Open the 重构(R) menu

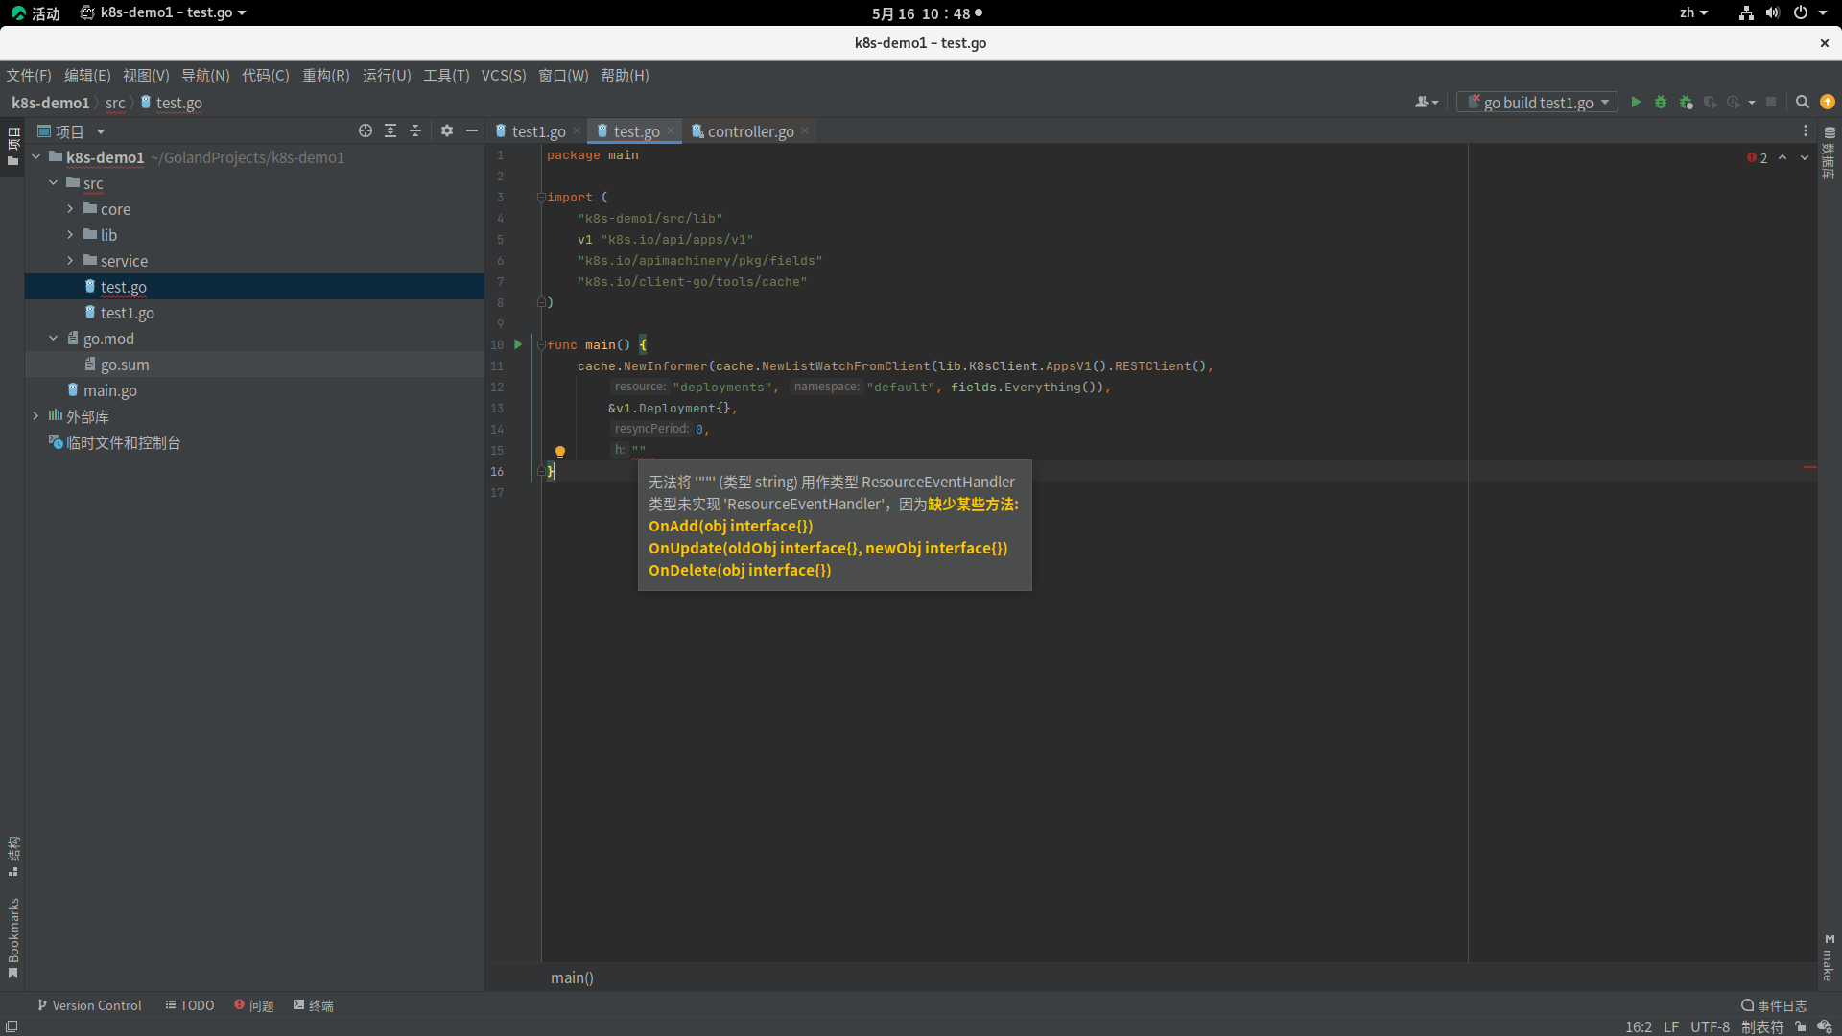click(324, 75)
